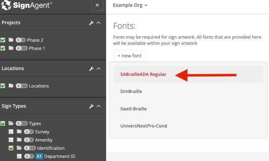Open the Example Org dropdown
Image resolution: width=269 pixels, height=161 pixels.
[130, 5]
